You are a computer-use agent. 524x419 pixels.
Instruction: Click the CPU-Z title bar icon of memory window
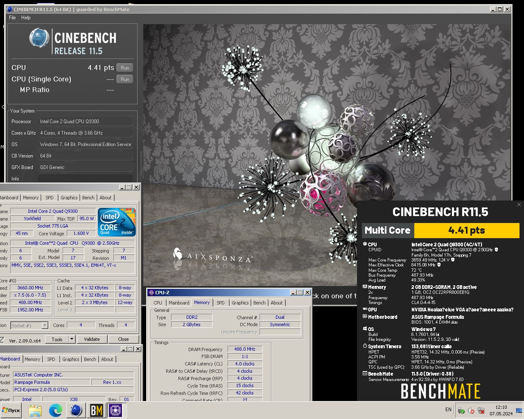(151, 293)
